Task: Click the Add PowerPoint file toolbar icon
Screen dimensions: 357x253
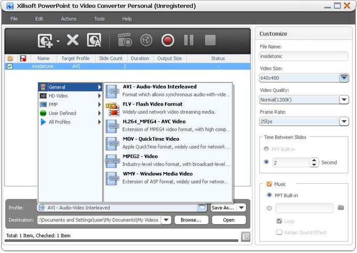Action: [45, 40]
